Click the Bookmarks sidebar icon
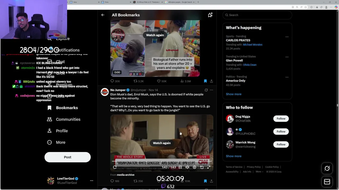Screen dimensions: 339x190 [x=49, y=108]
